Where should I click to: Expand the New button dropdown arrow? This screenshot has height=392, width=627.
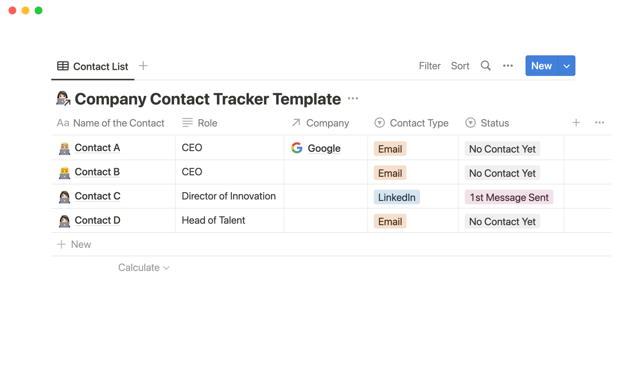coord(567,66)
